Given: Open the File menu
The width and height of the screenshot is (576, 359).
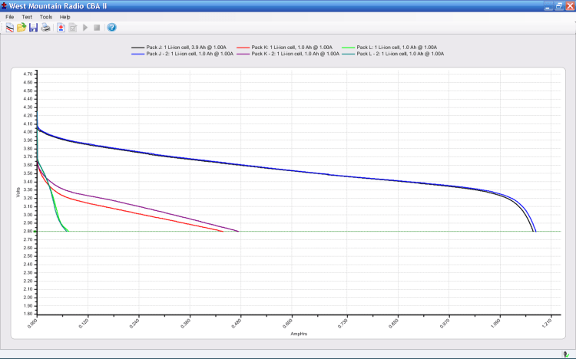Looking at the screenshot, I should coord(10,16).
